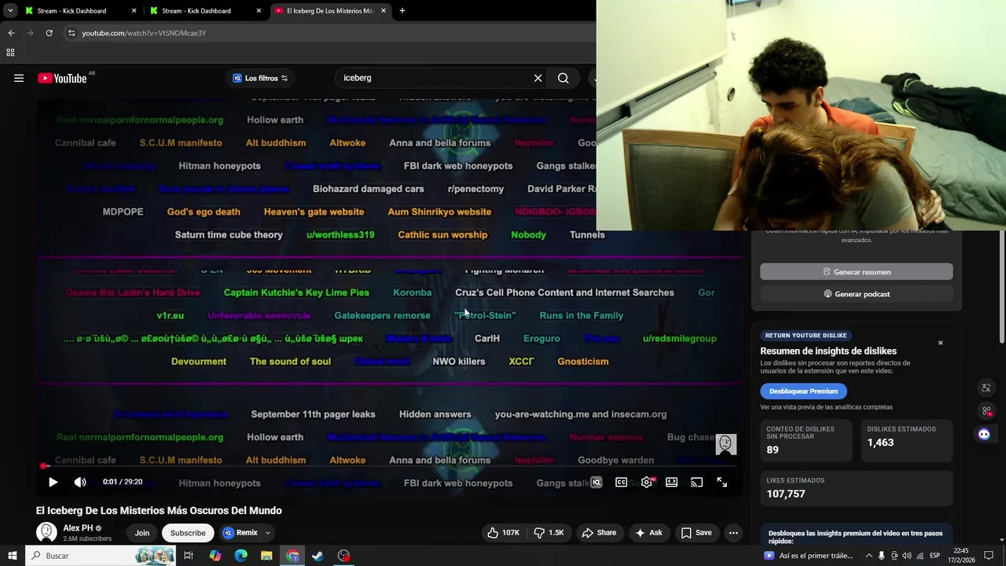Click the Remix button
This screenshot has width=1006, height=566.
[x=240, y=532]
